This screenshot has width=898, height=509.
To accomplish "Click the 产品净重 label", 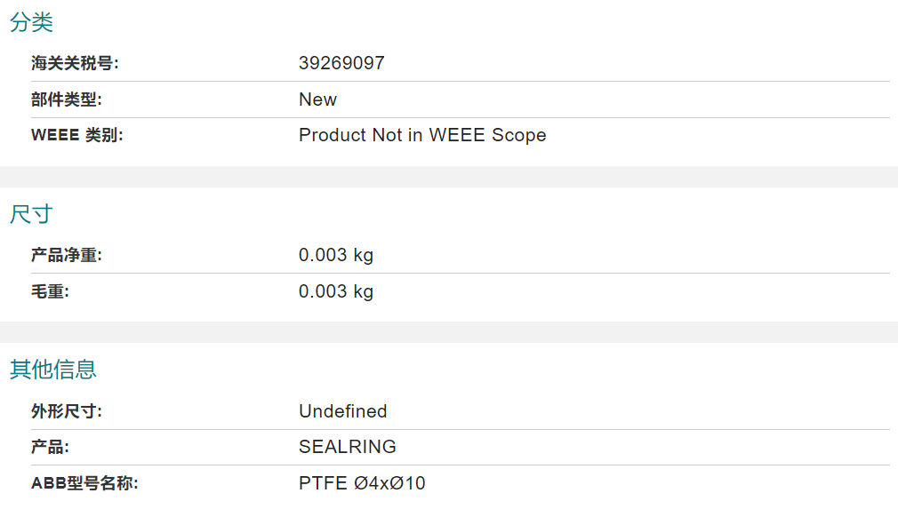I will (x=67, y=255).
